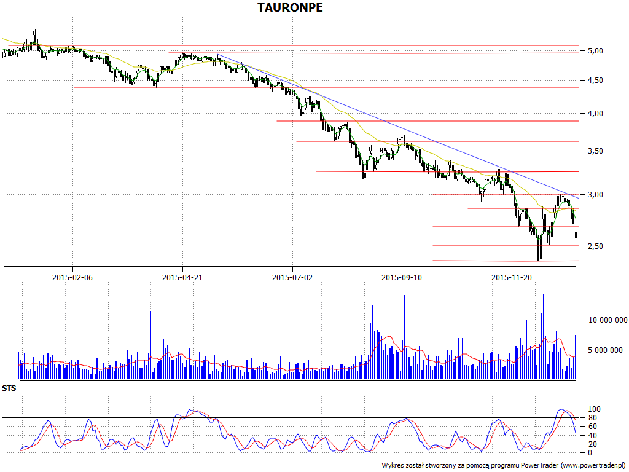
Task: Select the 2015-11-20 date label
Action: point(512,277)
